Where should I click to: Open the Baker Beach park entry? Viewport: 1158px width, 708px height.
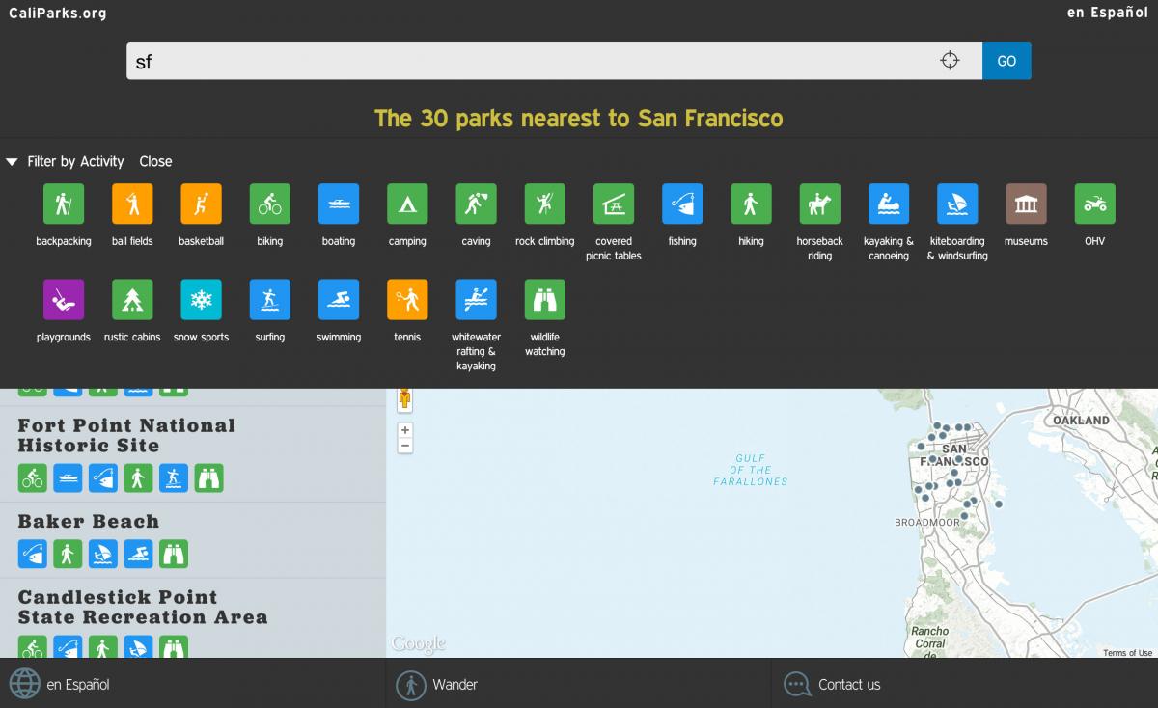tap(89, 521)
